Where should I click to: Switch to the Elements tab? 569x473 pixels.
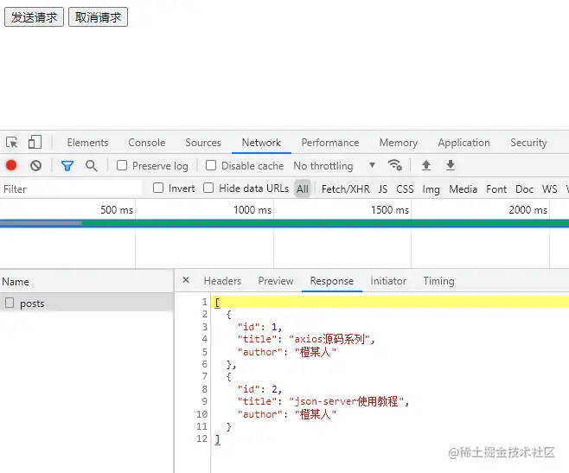coord(88,143)
